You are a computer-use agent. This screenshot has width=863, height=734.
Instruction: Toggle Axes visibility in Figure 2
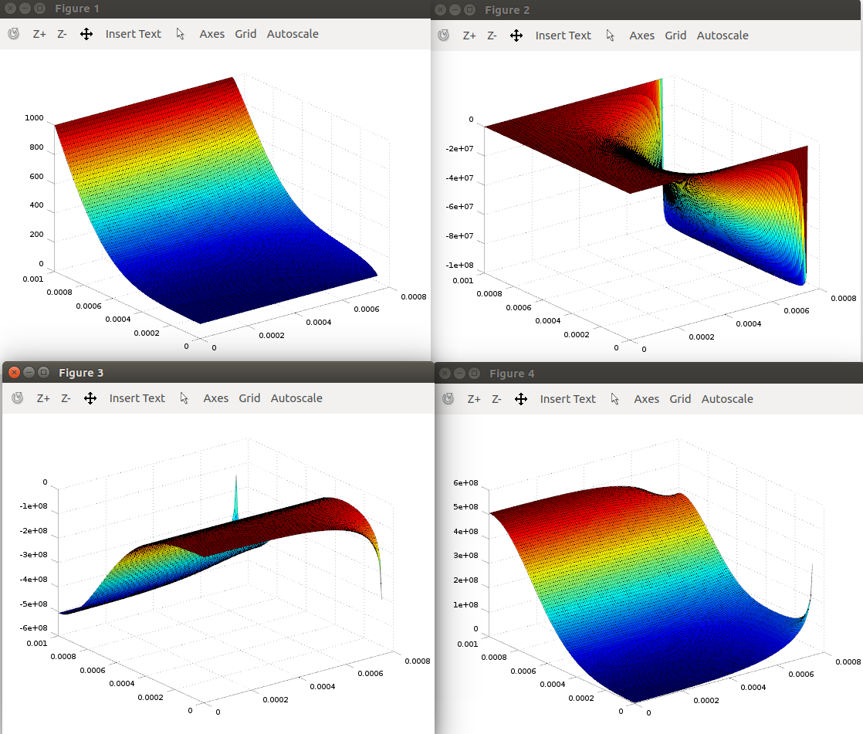coord(642,36)
